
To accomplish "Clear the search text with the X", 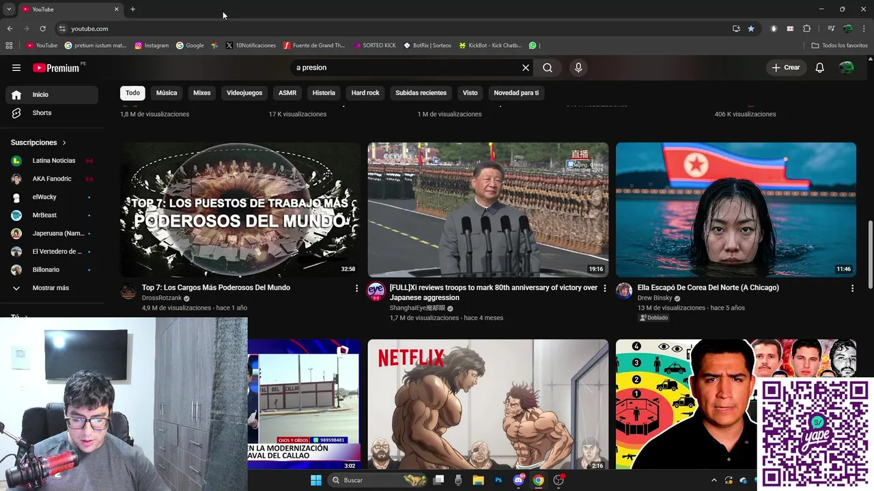I will (x=526, y=68).
